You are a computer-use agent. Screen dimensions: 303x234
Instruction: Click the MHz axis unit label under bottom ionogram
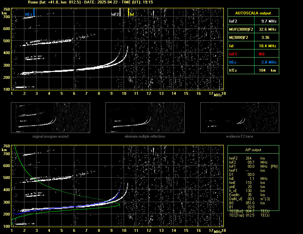(218, 232)
